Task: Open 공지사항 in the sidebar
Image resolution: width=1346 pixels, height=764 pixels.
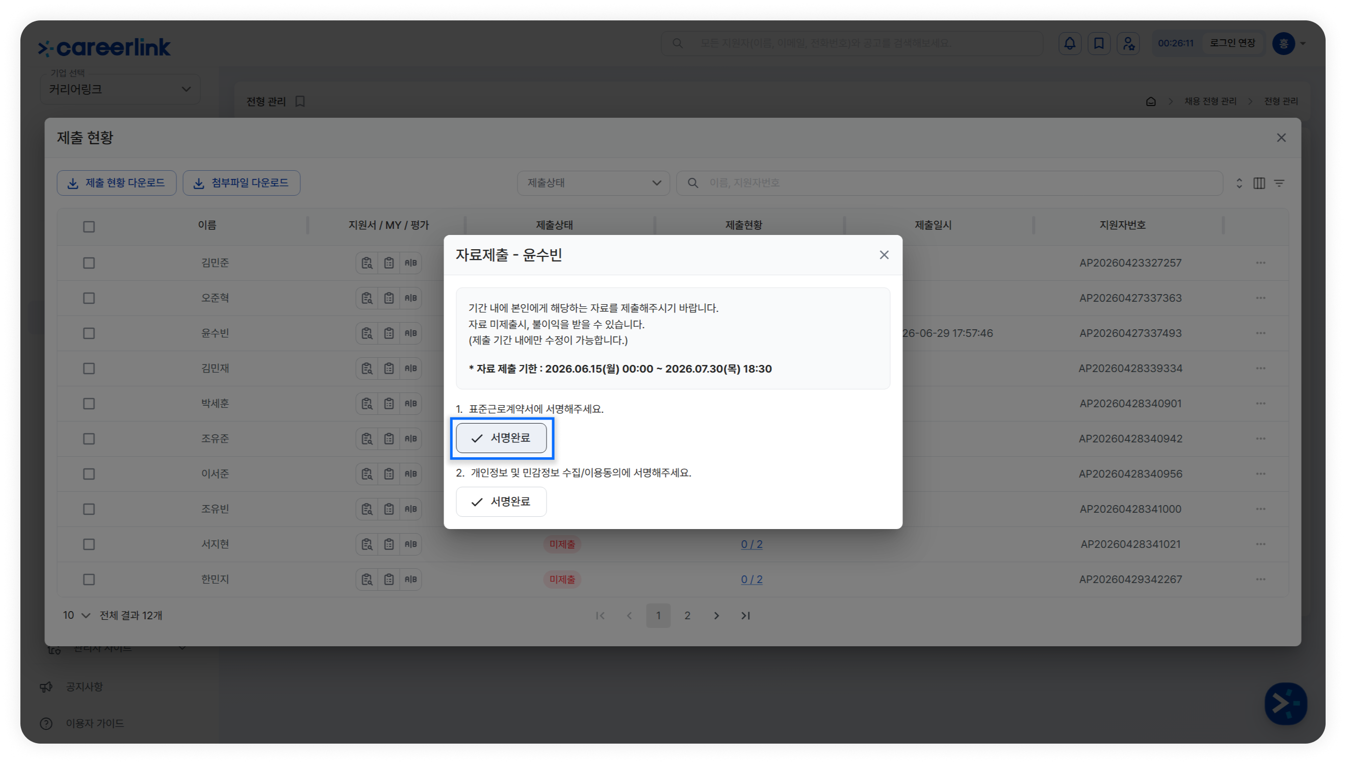Action: click(84, 687)
